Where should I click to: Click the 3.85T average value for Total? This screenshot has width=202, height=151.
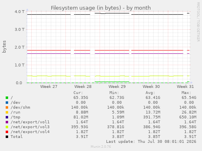pyautogui.click(x=154, y=137)
